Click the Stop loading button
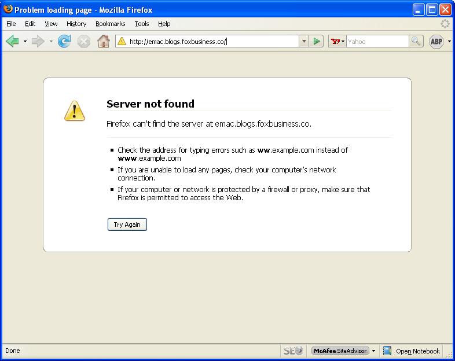 [x=83, y=42]
